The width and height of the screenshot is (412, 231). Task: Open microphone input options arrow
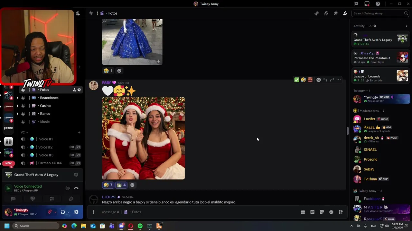55,212
